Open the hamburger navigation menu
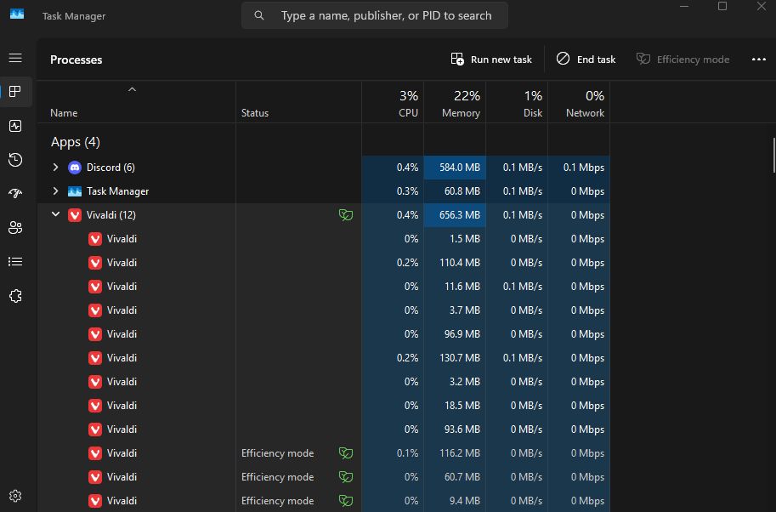This screenshot has height=512, width=776. (15, 58)
